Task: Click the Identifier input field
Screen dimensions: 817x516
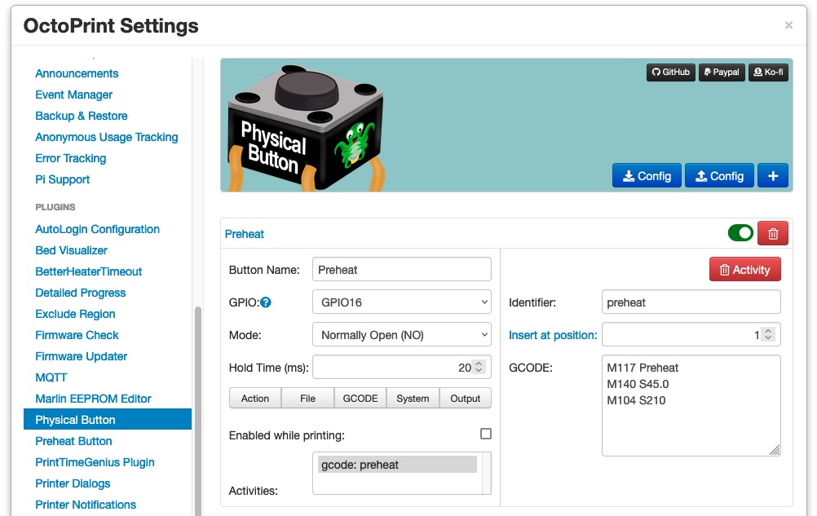Action: click(x=691, y=302)
